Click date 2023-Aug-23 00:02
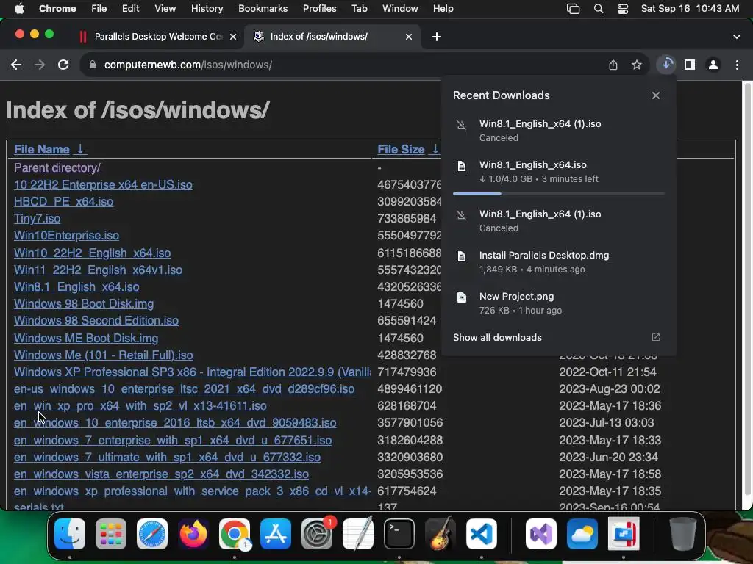This screenshot has width=753, height=564. tap(610, 388)
